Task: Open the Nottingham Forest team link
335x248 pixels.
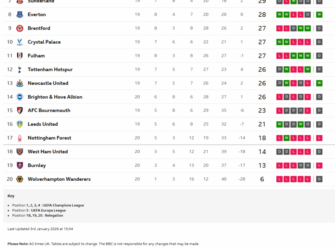Action: click(49, 138)
